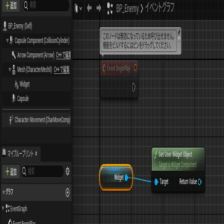Open the C++ edit link for Mesh

62,70
